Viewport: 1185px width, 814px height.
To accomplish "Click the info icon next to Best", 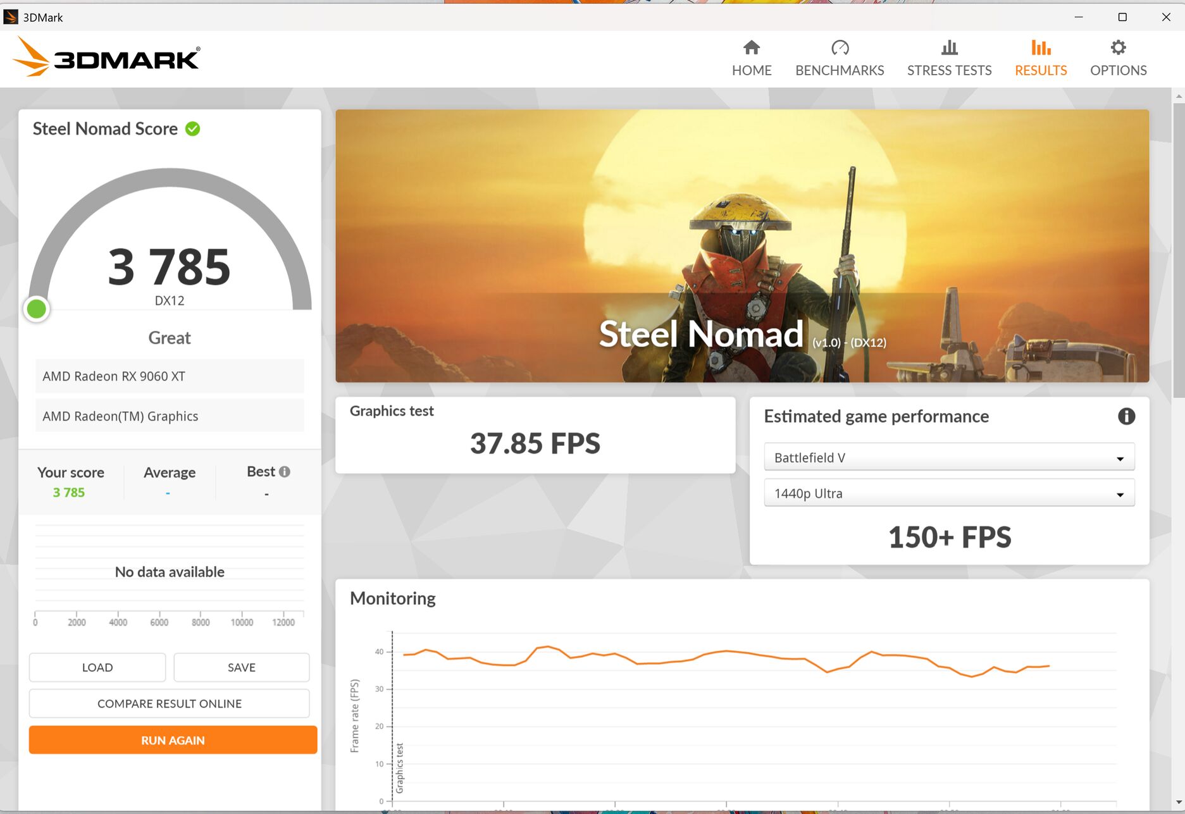I will click(285, 471).
